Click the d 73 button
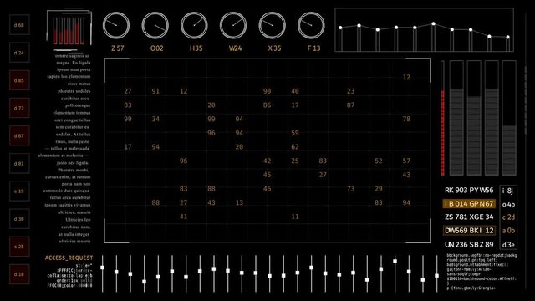Screen dimensions: 535x301 point(19,108)
